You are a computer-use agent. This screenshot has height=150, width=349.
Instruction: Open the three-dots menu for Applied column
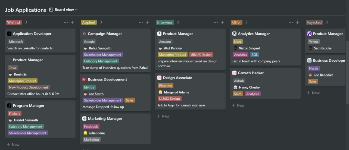(141, 22)
